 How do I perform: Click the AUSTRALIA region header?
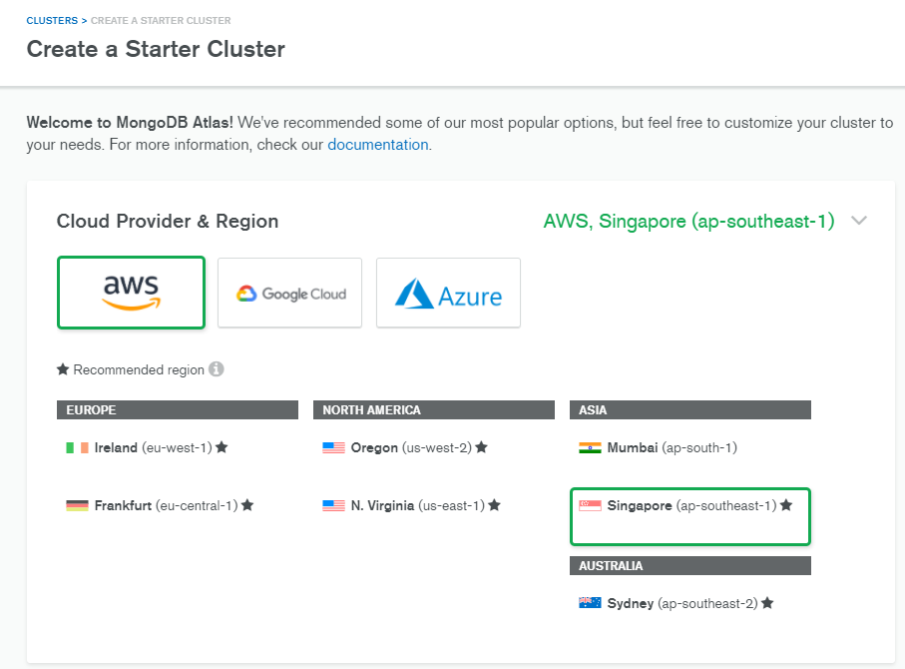coord(690,565)
